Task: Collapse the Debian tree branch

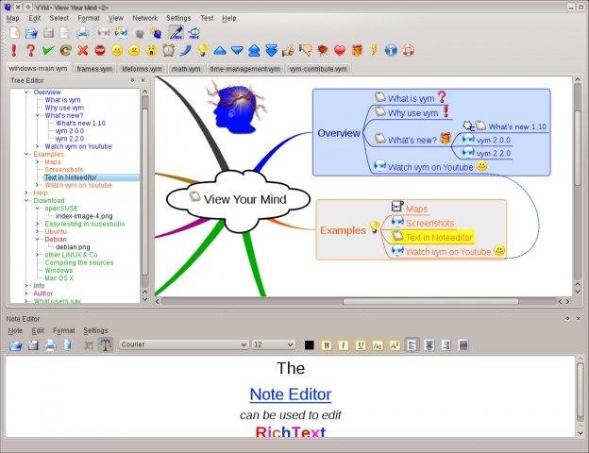Action: (x=37, y=240)
